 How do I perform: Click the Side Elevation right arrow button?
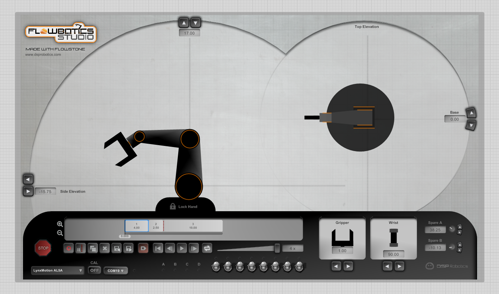pyautogui.click(x=28, y=192)
